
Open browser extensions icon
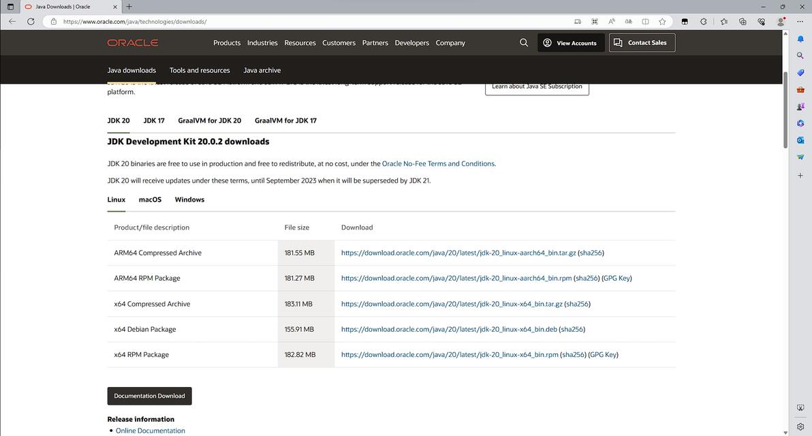click(703, 22)
